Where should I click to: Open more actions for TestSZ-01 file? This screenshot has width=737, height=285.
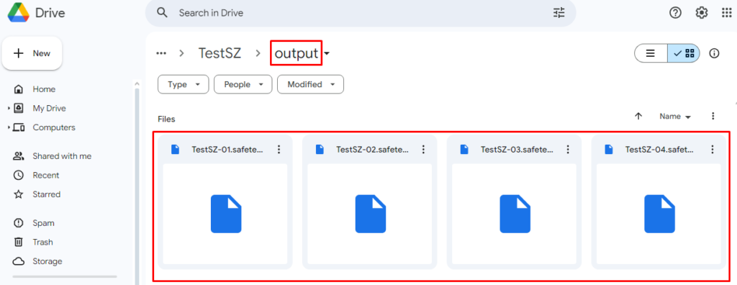pyautogui.click(x=279, y=149)
